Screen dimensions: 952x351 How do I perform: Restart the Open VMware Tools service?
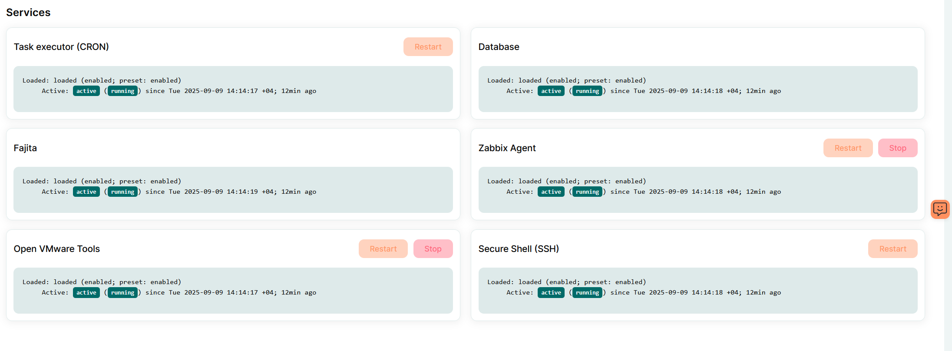[383, 249]
